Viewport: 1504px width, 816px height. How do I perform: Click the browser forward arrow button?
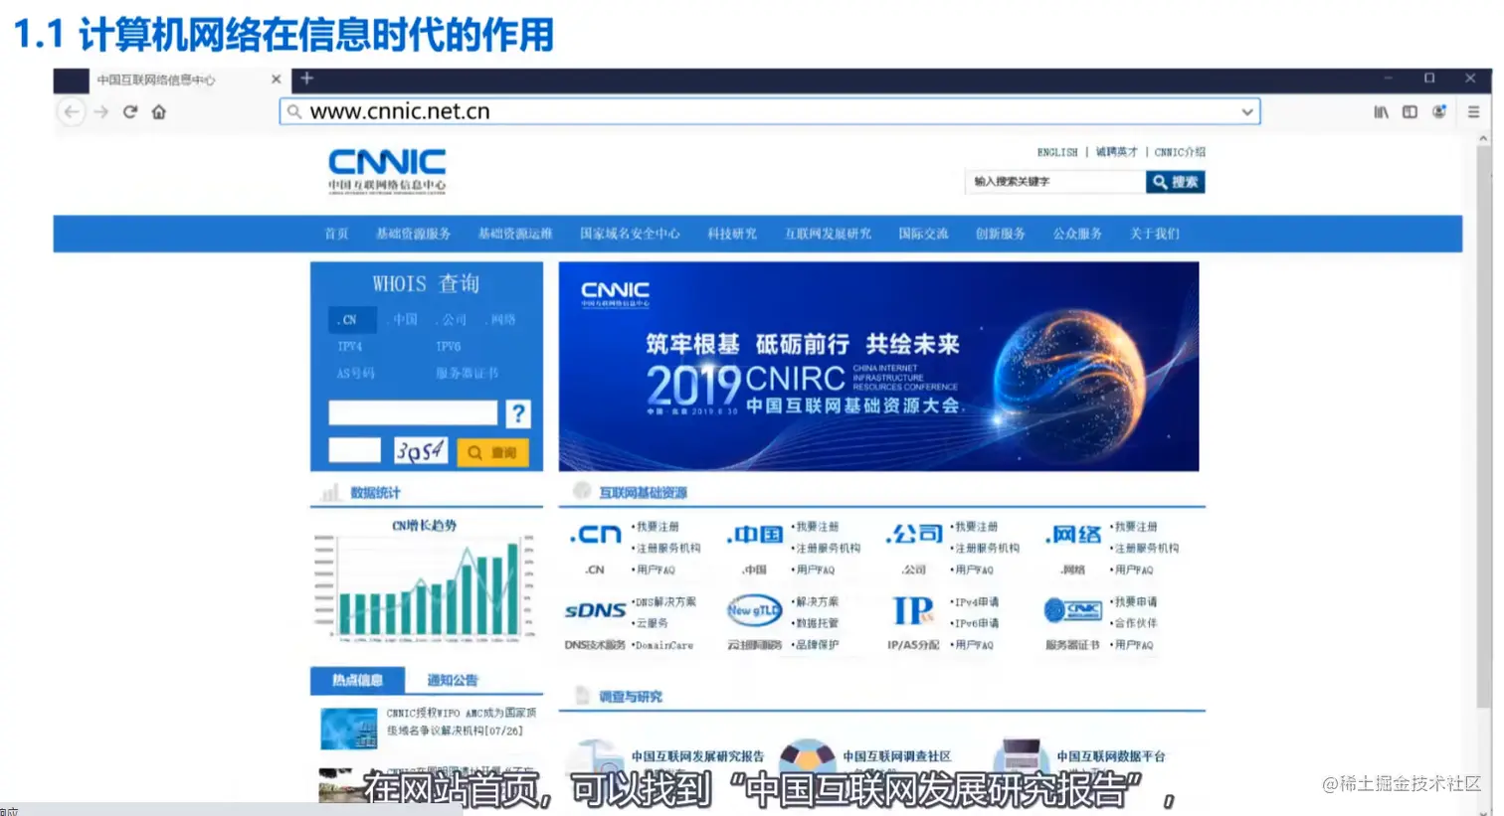[x=100, y=112]
